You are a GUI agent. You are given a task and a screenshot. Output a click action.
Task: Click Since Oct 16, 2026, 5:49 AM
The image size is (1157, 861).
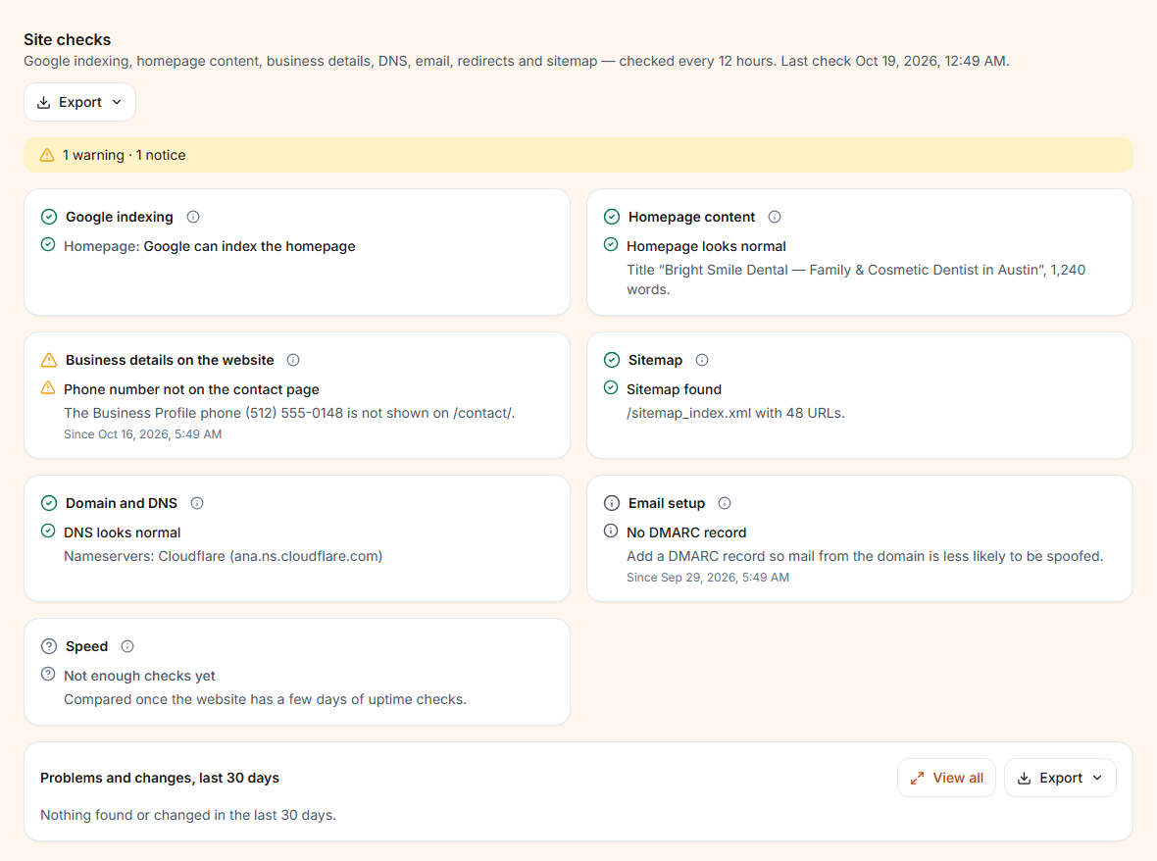142,433
